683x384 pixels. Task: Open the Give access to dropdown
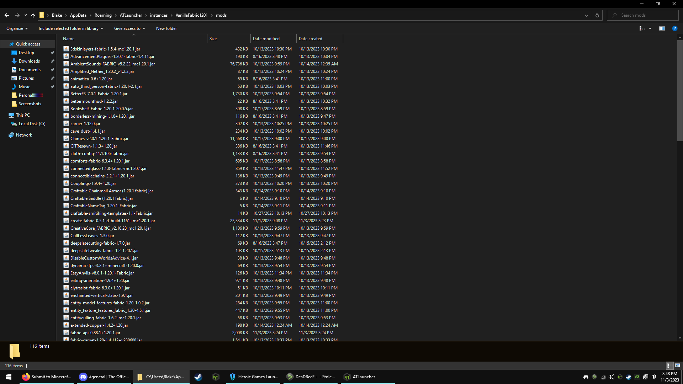[129, 28]
